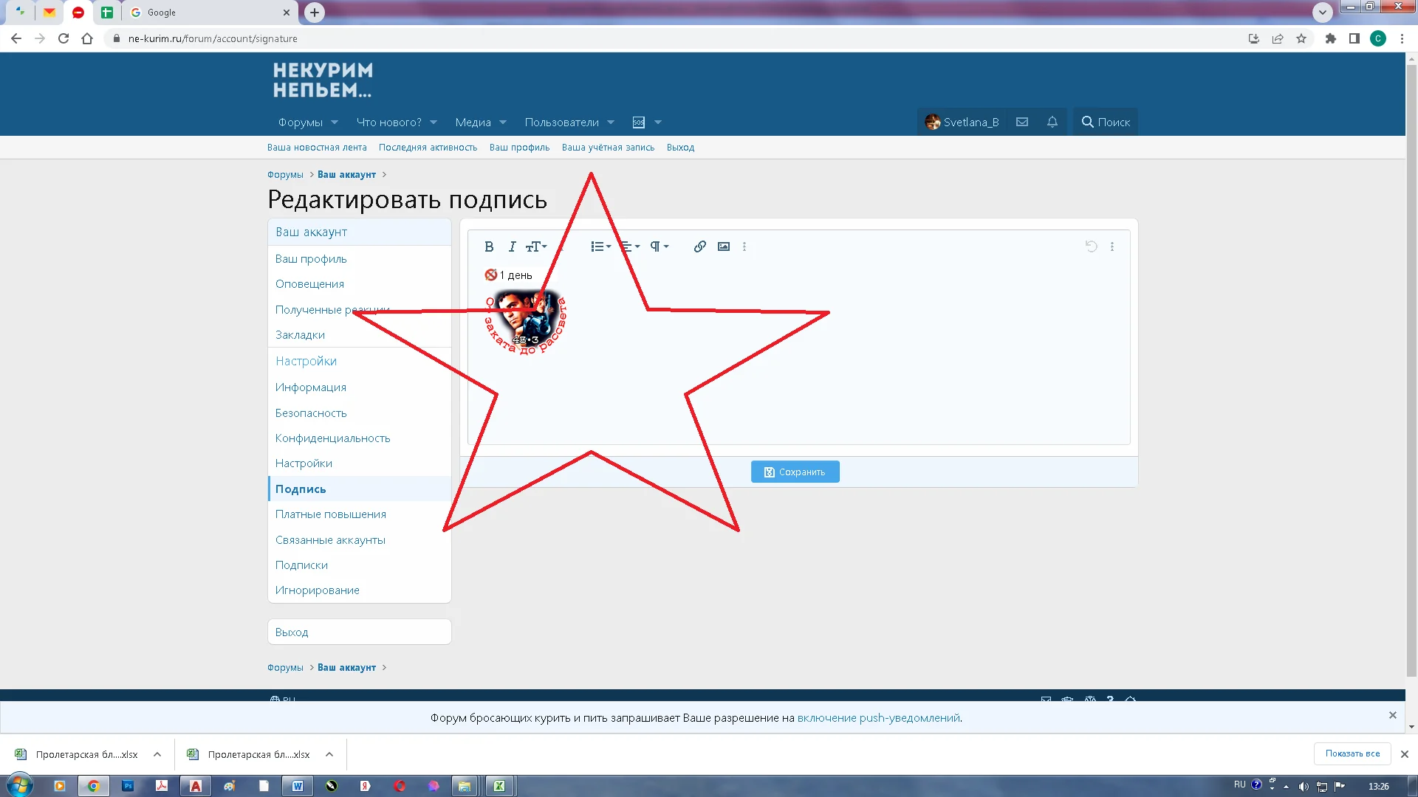The image size is (1418, 797).
Task: Open the Пользователи menu
Action: [x=563, y=122]
